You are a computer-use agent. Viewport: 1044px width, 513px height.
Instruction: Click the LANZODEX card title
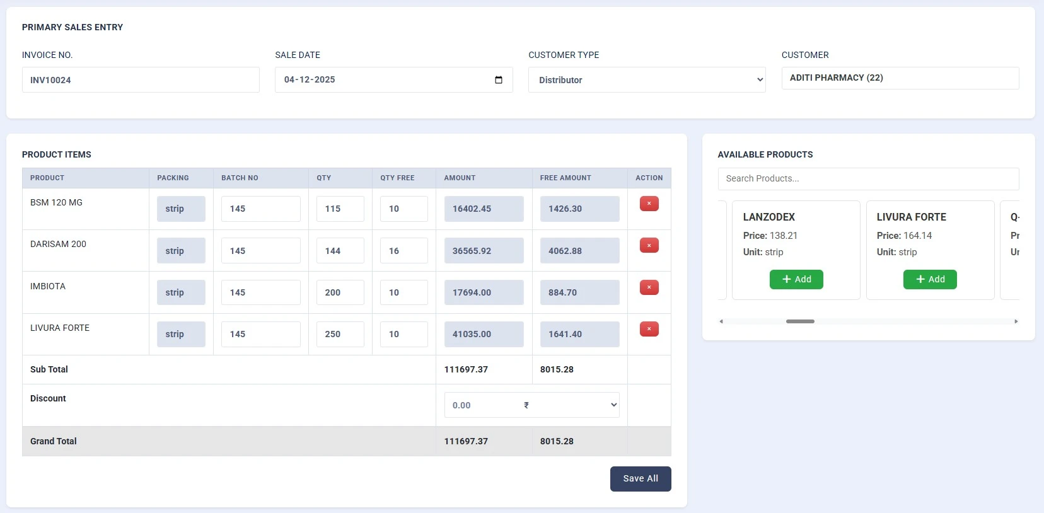(x=769, y=217)
